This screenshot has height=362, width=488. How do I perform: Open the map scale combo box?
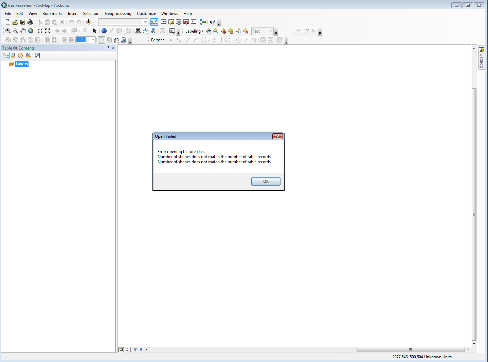pos(123,22)
